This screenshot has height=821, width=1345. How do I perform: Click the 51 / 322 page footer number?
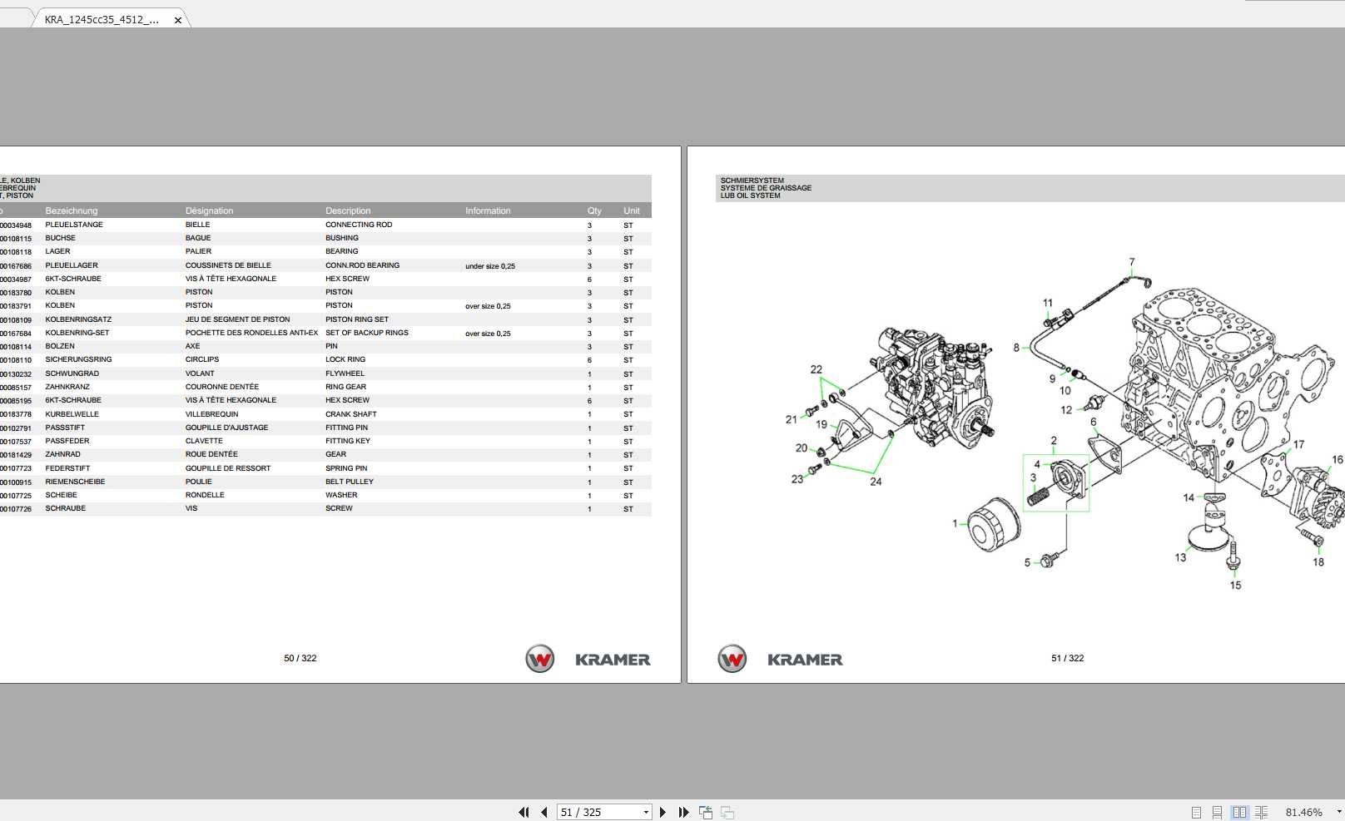pos(1068,658)
